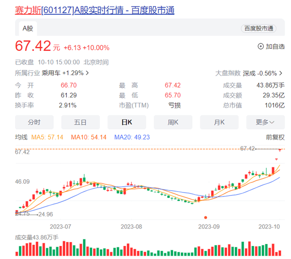Open the 赛力斯[601127]A股实时行情 title link
291x259 pixels.
(x=95, y=10)
